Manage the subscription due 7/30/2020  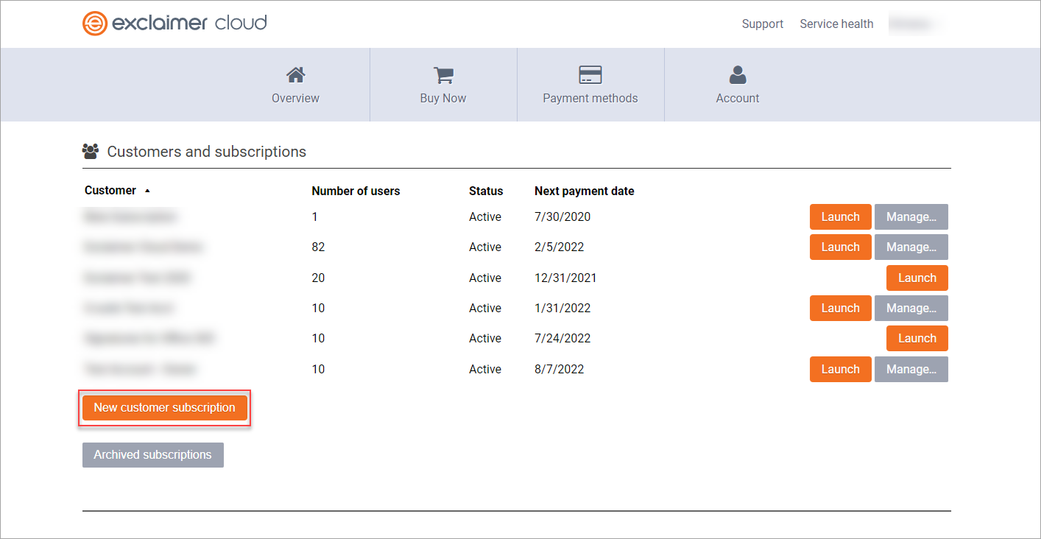tap(911, 217)
